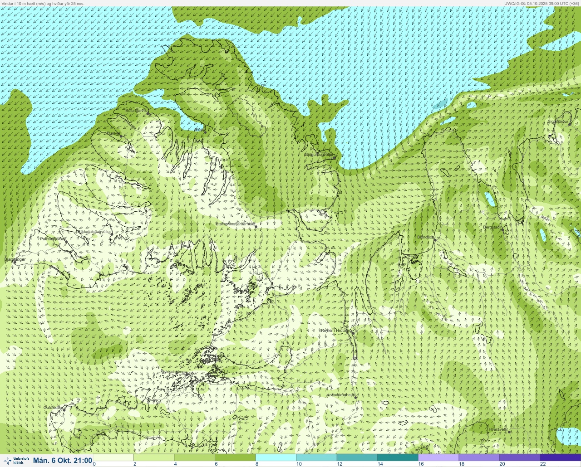Click the Bíldudalsflugvöllur station label
The width and height of the screenshot is (581, 467).
(x=94, y=232)
